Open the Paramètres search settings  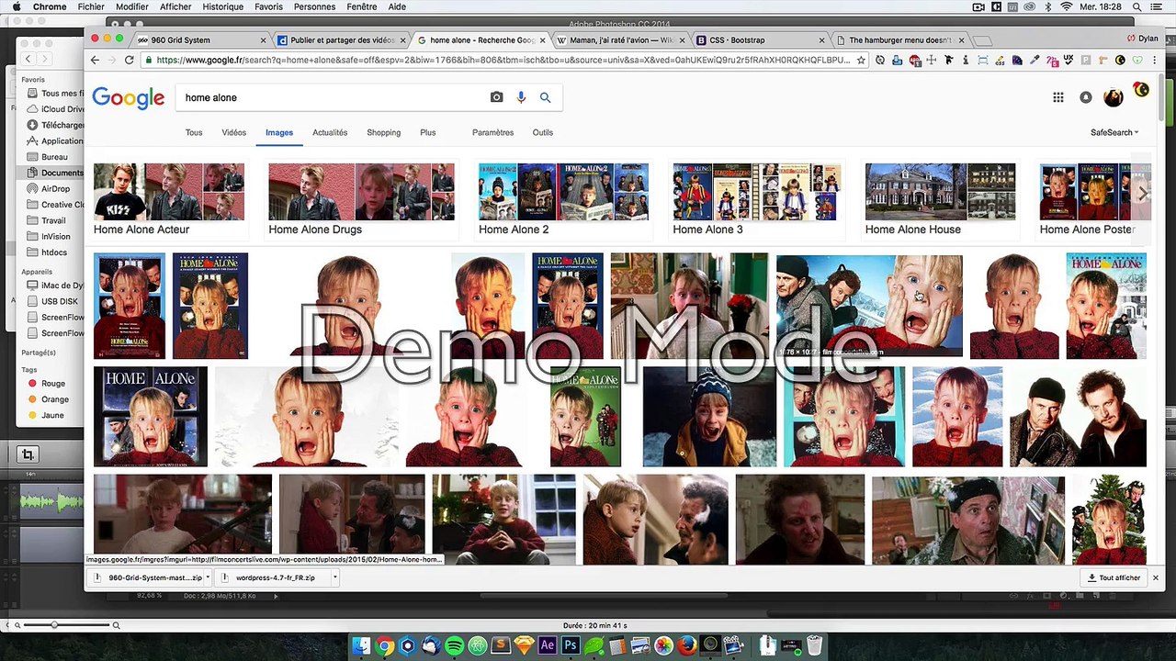(493, 132)
